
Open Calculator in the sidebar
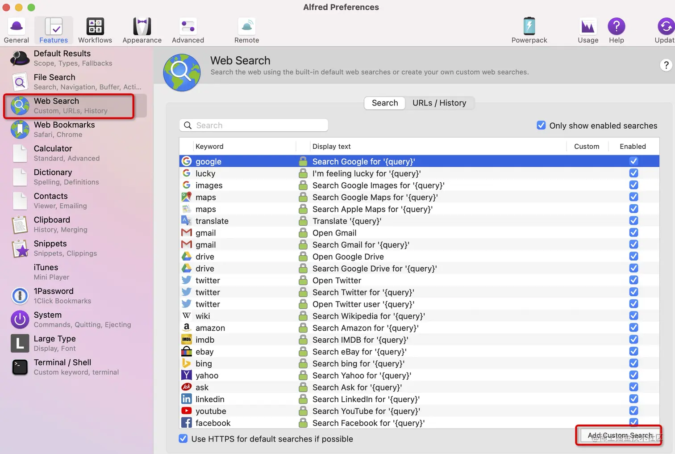coord(75,153)
